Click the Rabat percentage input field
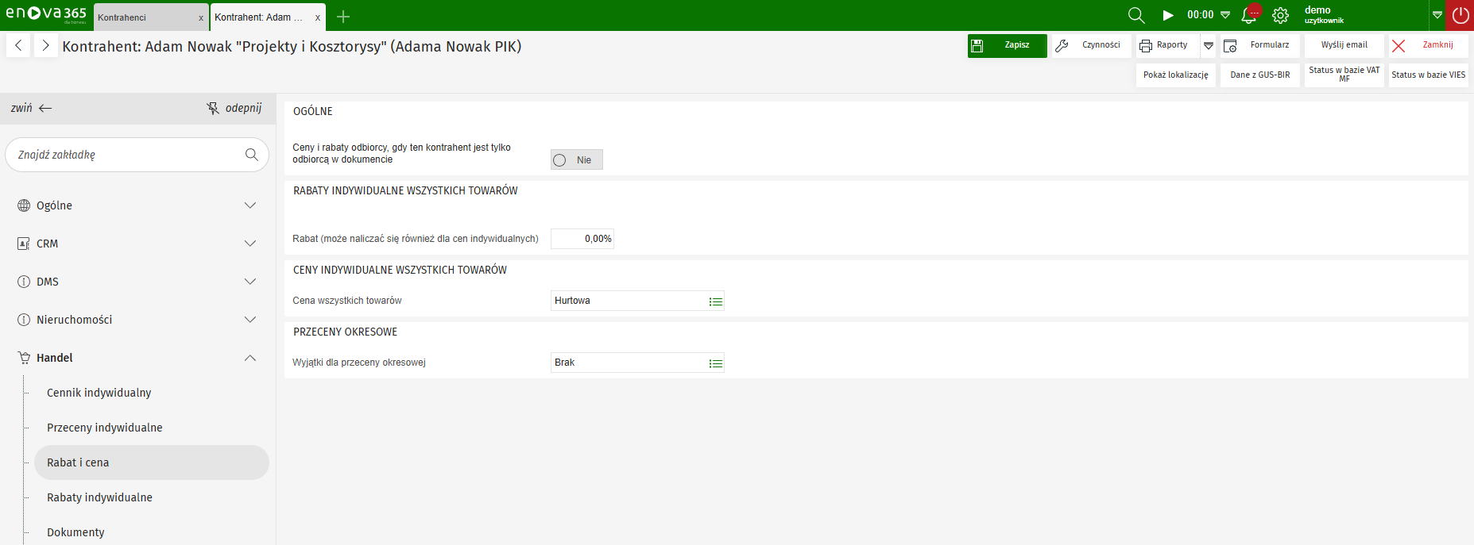1474x545 pixels. point(582,239)
